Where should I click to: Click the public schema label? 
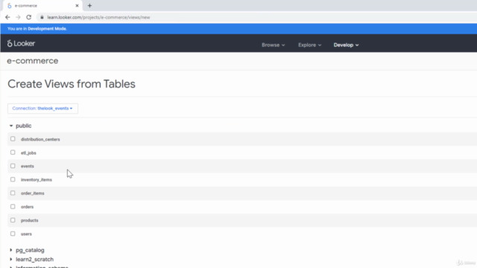pos(23,126)
